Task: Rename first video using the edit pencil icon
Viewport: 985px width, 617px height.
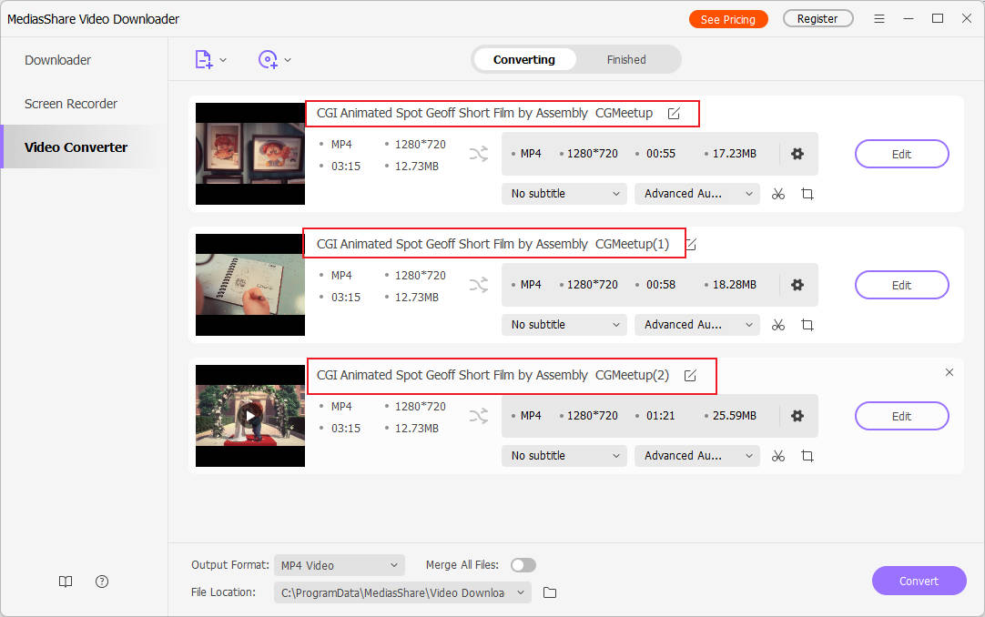Action: pyautogui.click(x=674, y=114)
